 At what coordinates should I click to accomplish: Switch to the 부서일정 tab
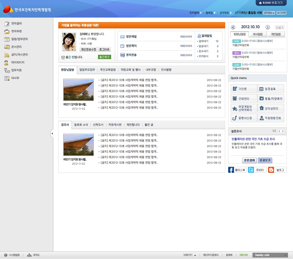pyautogui.click(x=258, y=34)
